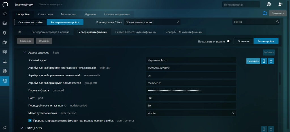Click the Сетевой адрес field with ldap.example.ru

(191, 60)
